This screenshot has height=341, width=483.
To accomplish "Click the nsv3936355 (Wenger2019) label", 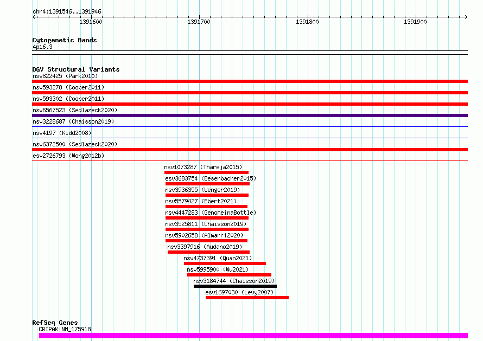I will point(202,190).
